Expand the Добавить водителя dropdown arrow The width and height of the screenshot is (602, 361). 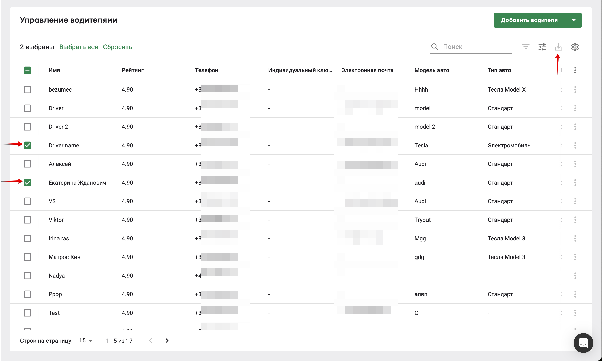click(x=573, y=20)
